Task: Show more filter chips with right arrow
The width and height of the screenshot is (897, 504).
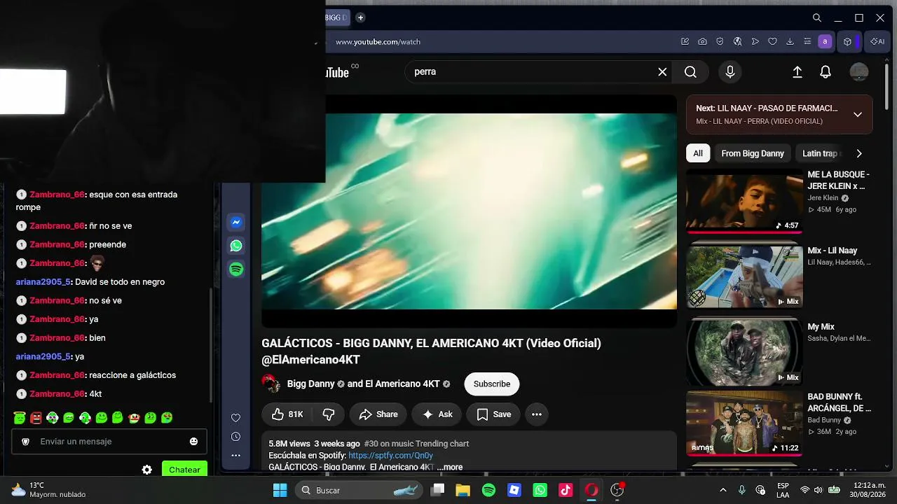Action: (859, 153)
